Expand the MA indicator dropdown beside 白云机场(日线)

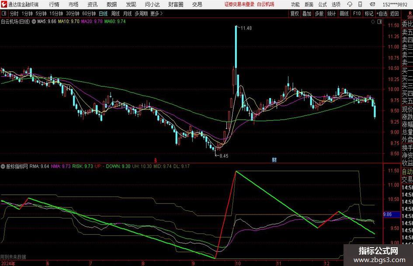(34, 21)
